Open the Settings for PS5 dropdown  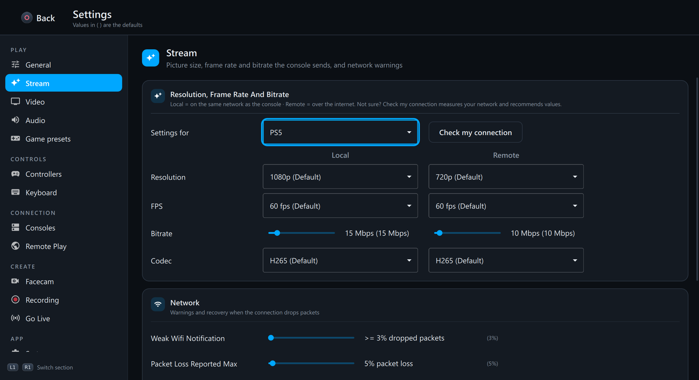(340, 132)
